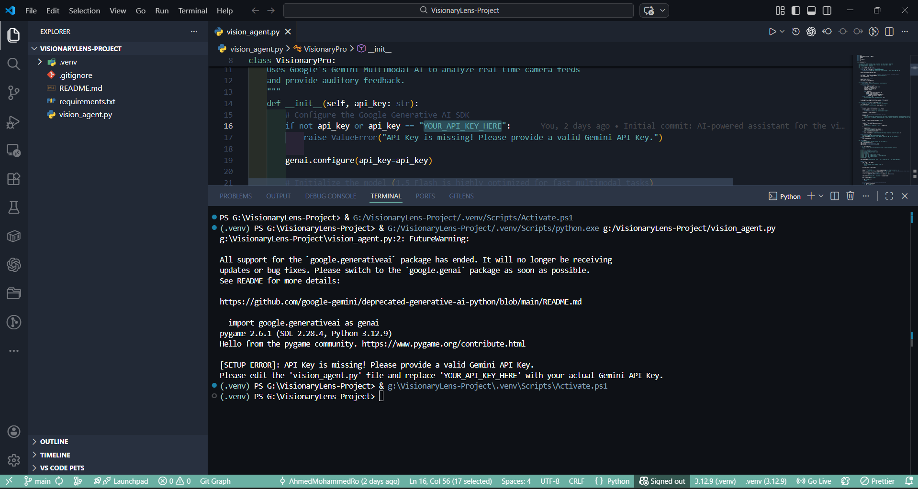Image resolution: width=918 pixels, height=489 pixels.
Task: Click the Run Python File play button
Action: point(772,32)
